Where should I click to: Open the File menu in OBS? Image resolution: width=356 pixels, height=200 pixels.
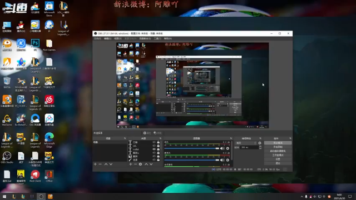click(x=97, y=38)
